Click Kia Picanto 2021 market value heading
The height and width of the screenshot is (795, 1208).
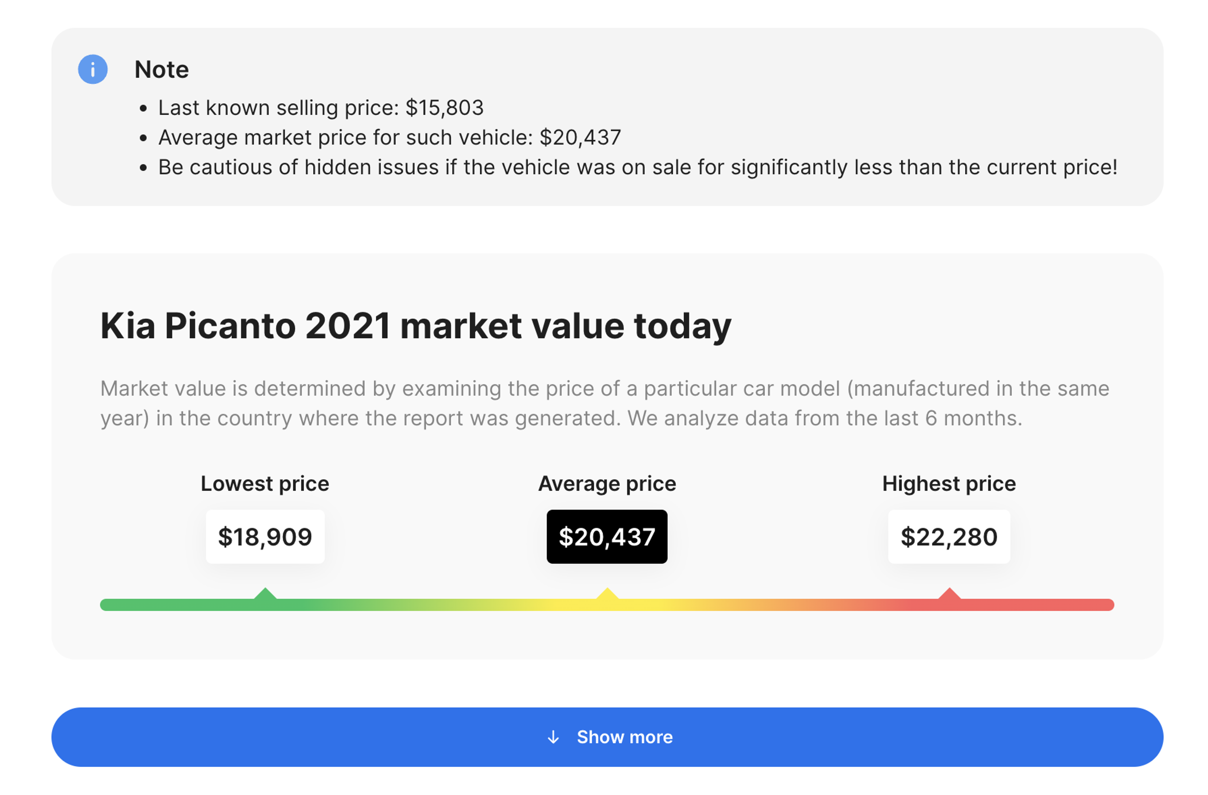pos(416,326)
